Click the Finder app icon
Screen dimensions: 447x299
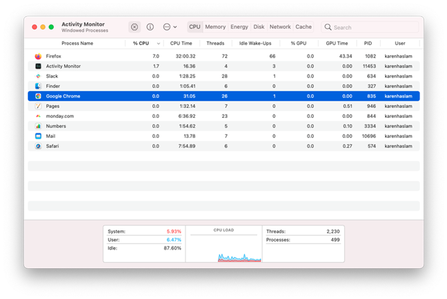[x=38, y=86]
